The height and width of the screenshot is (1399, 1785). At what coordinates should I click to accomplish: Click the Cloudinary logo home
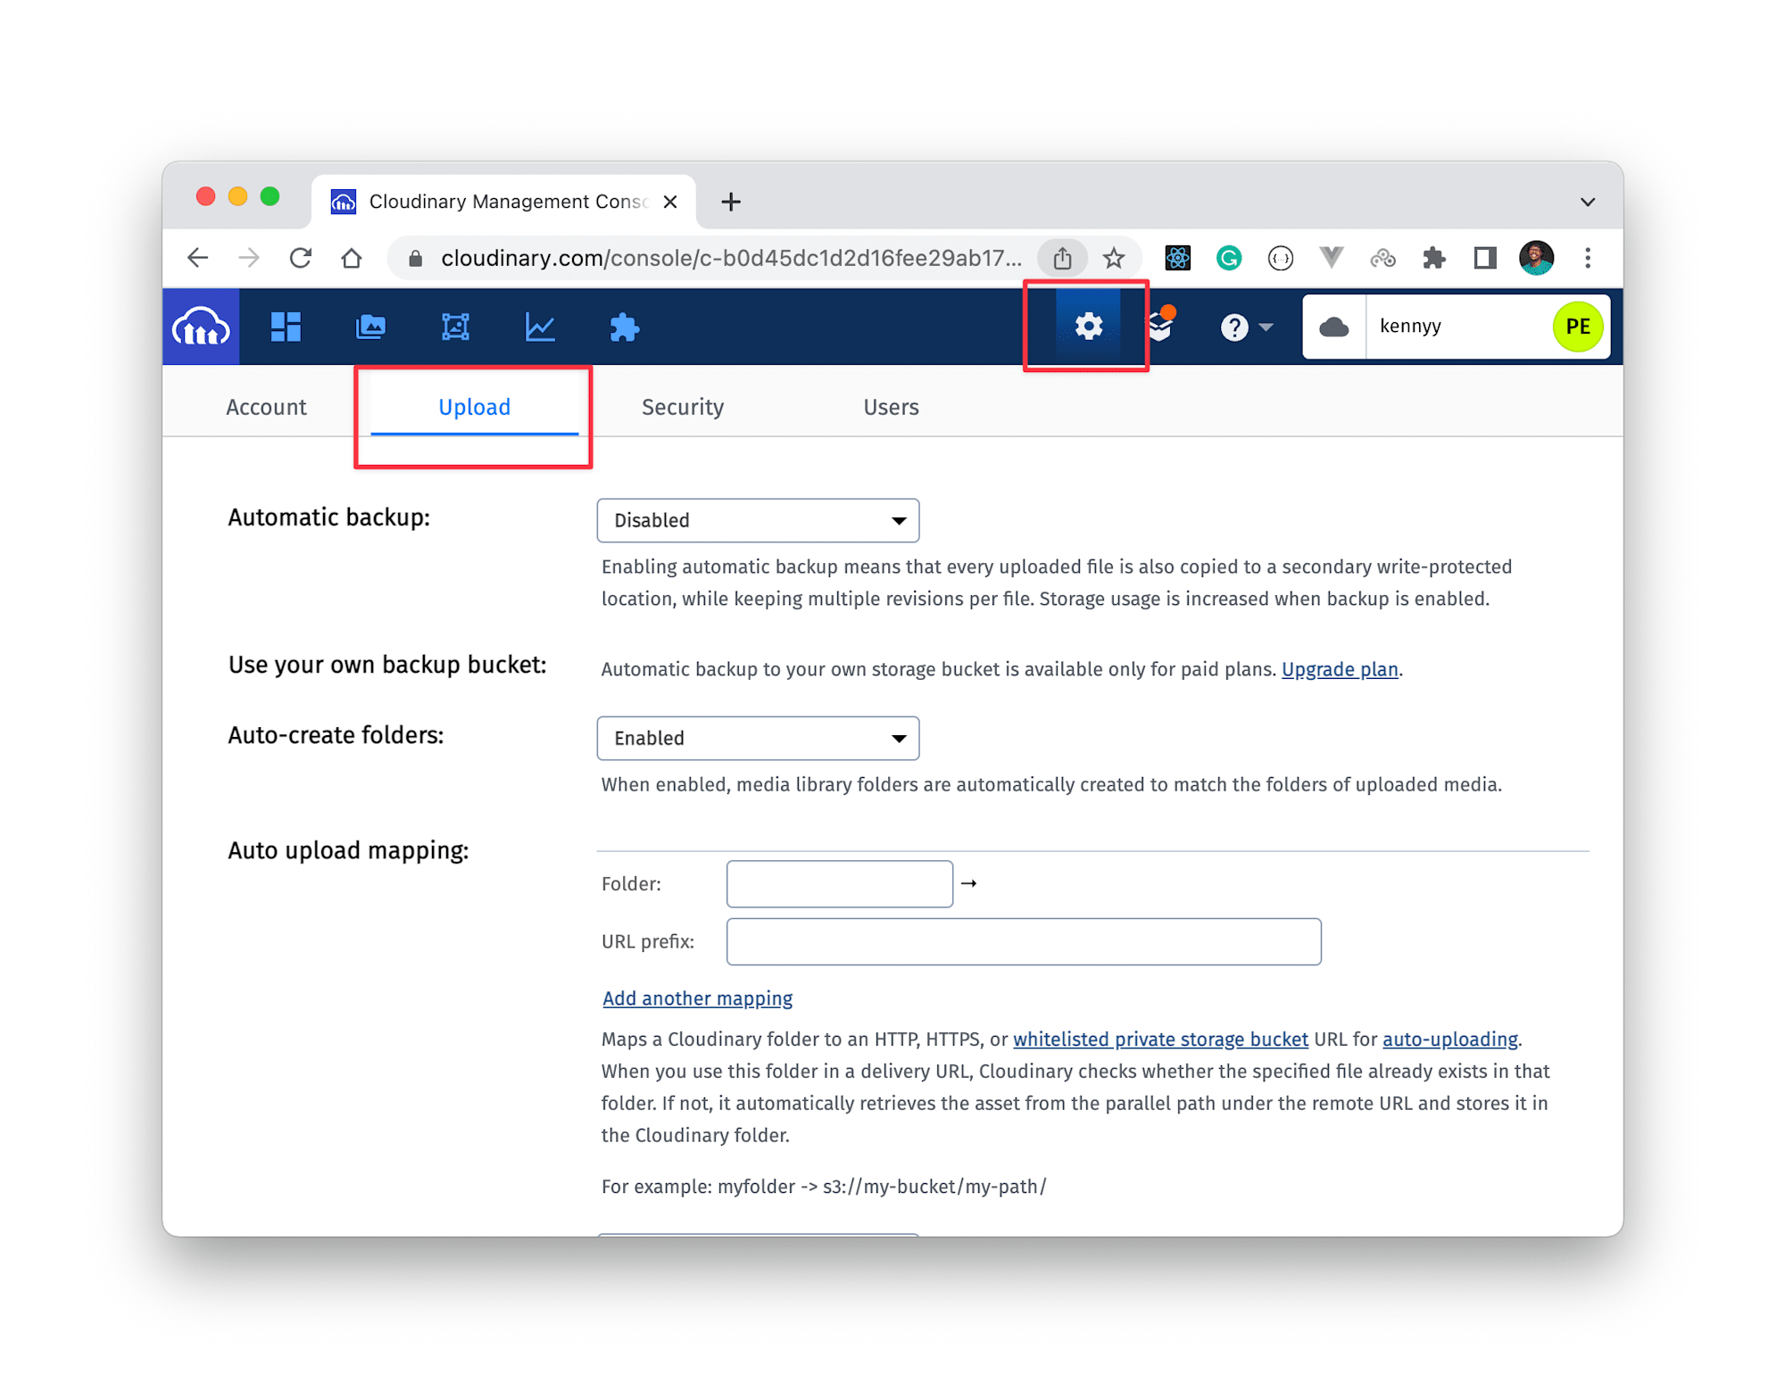(201, 327)
